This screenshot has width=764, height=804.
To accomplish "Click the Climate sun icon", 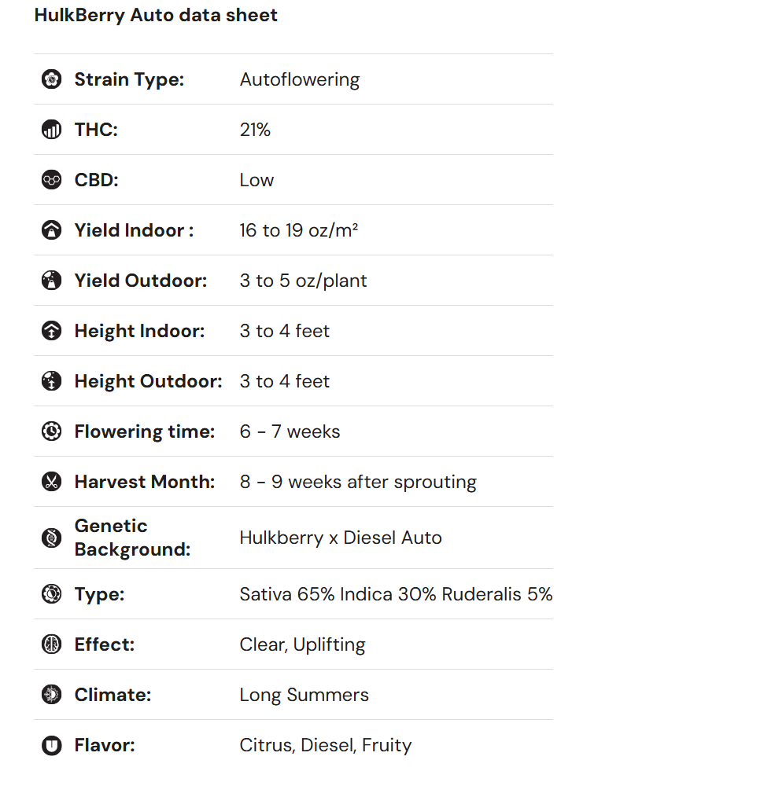I will (x=51, y=695).
